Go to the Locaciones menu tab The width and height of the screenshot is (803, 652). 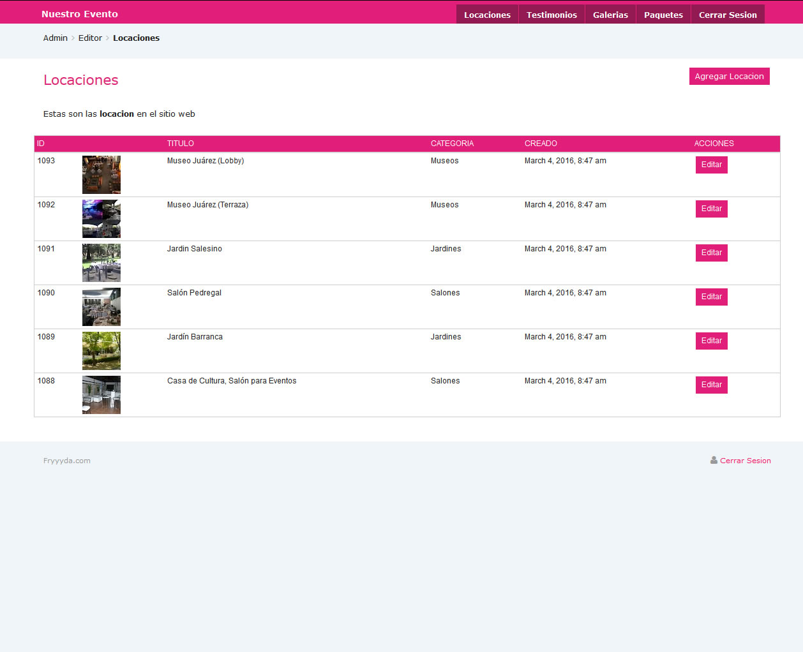click(487, 15)
